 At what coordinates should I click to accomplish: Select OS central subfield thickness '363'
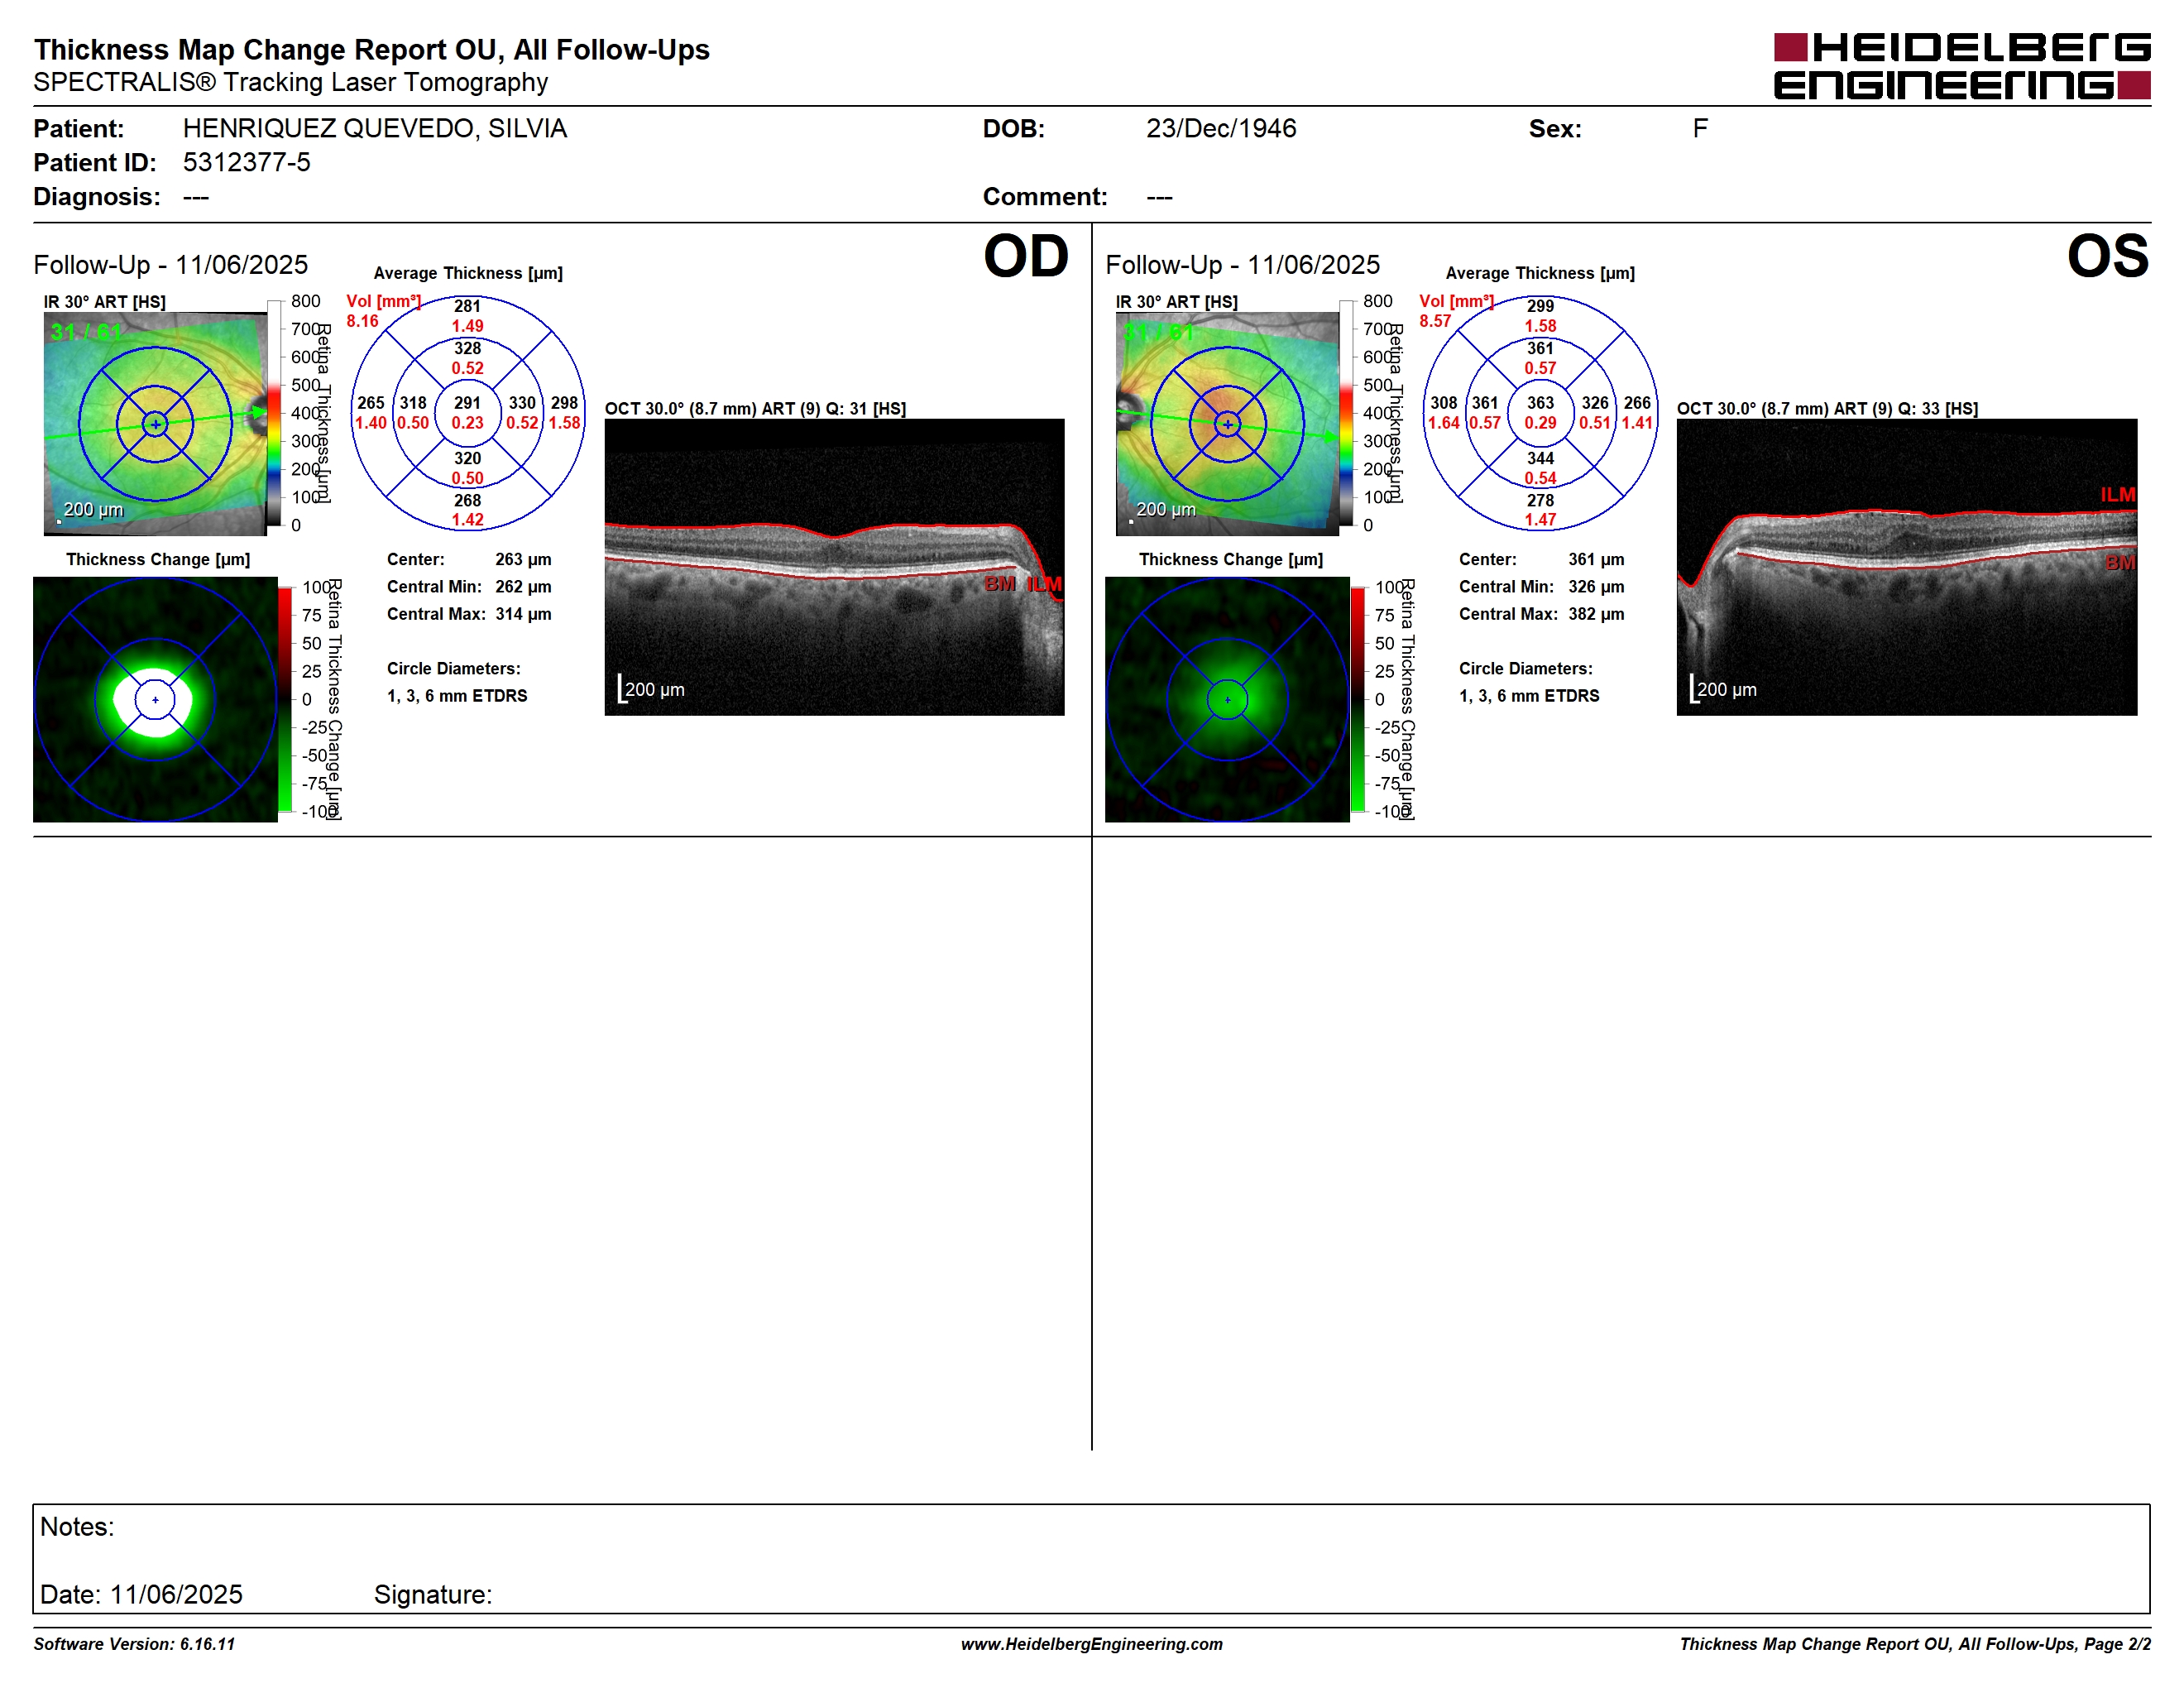coord(1540,403)
